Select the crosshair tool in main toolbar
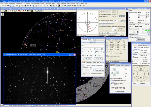 point(36,6)
